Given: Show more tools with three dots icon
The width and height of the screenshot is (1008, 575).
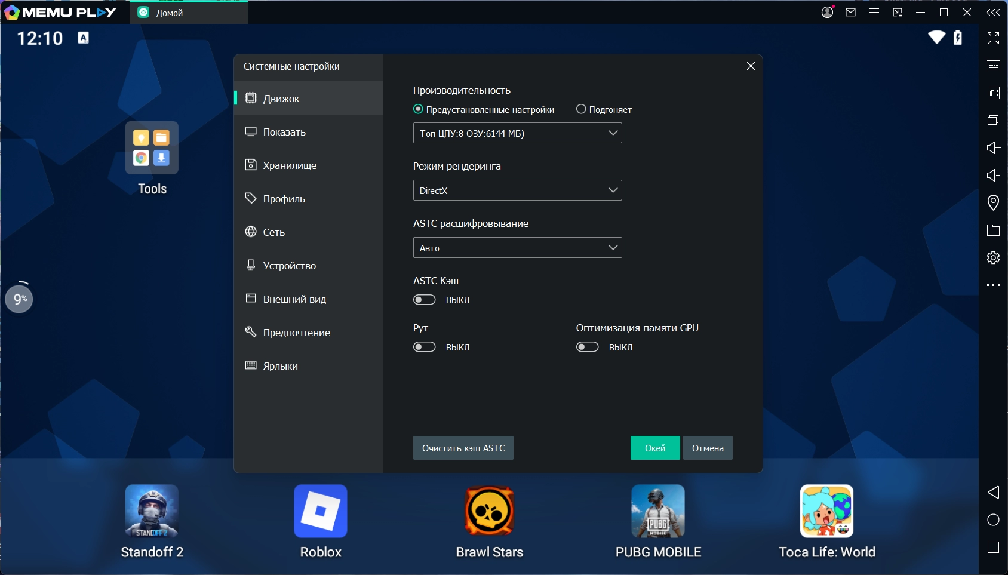Looking at the screenshot, I should [x=993, y=285].
